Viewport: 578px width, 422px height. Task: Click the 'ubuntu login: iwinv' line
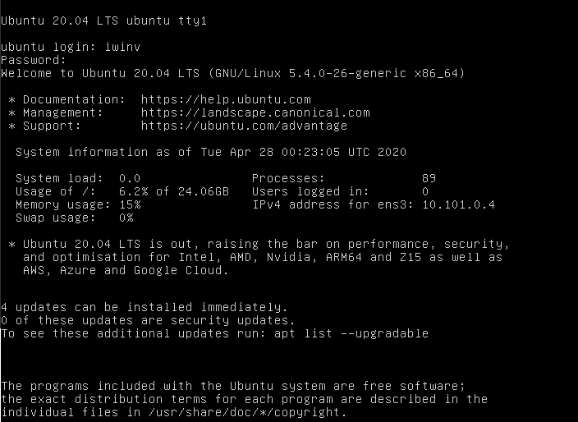[x=71, y=47]
